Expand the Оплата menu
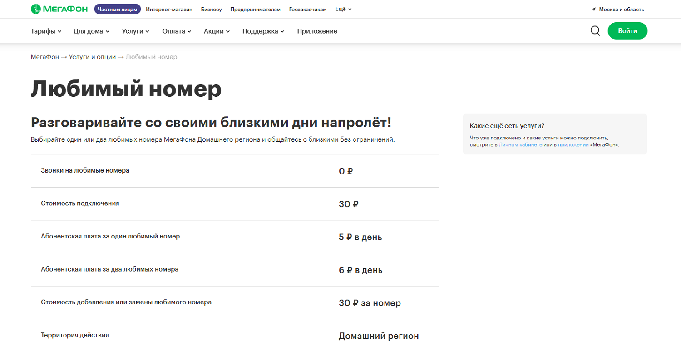Screen dimensions: 681x357 (177, 31)
